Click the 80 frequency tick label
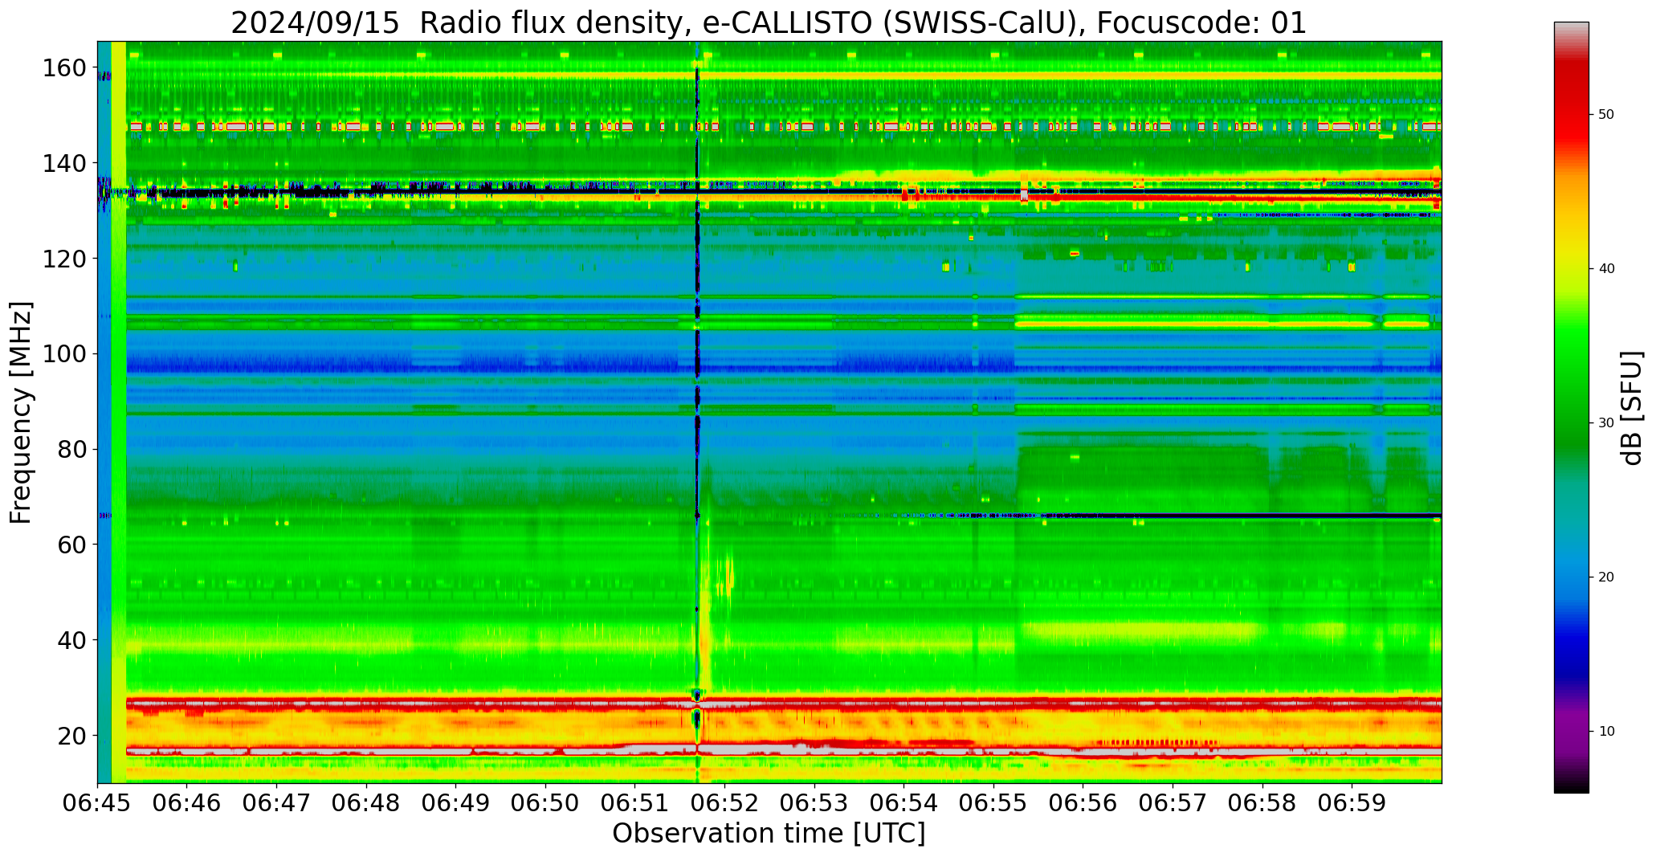Viewport: 1656px width, 857px height. click(x=71, y=449)
